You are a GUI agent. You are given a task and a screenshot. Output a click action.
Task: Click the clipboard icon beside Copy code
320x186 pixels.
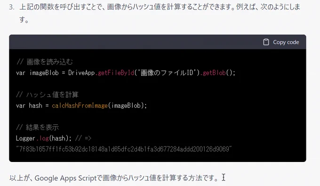[266, 42]
